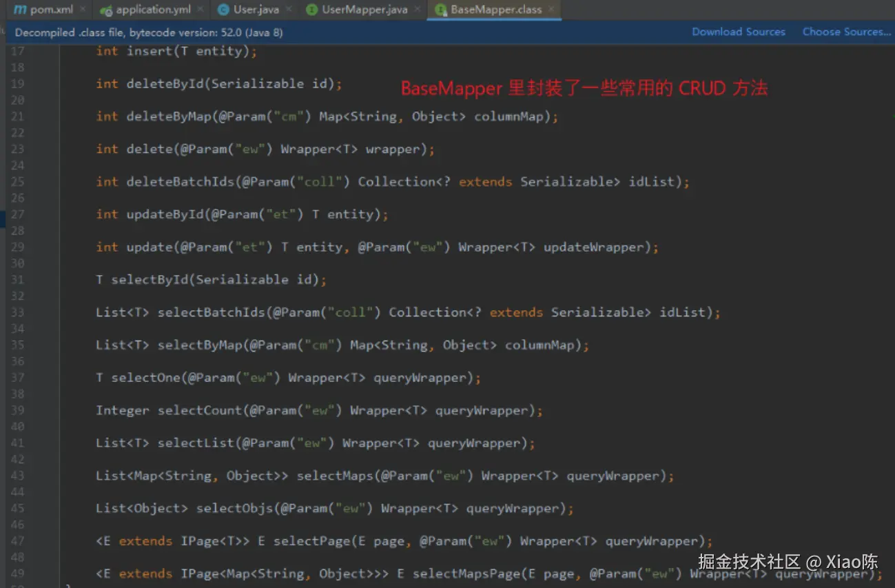Click the Choose Sources... link
This screenshot has height=588, width=895.
[846, 32]
